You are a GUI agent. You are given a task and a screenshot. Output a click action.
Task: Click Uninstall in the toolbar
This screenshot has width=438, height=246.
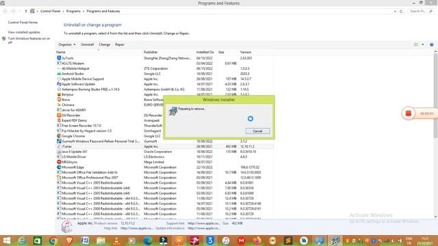tap(87, 44)
